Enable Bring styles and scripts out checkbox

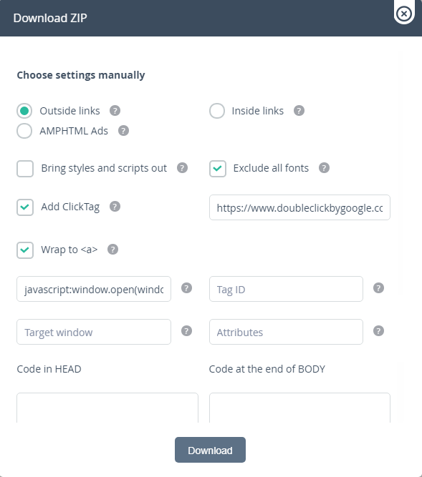tap(25, 169)
